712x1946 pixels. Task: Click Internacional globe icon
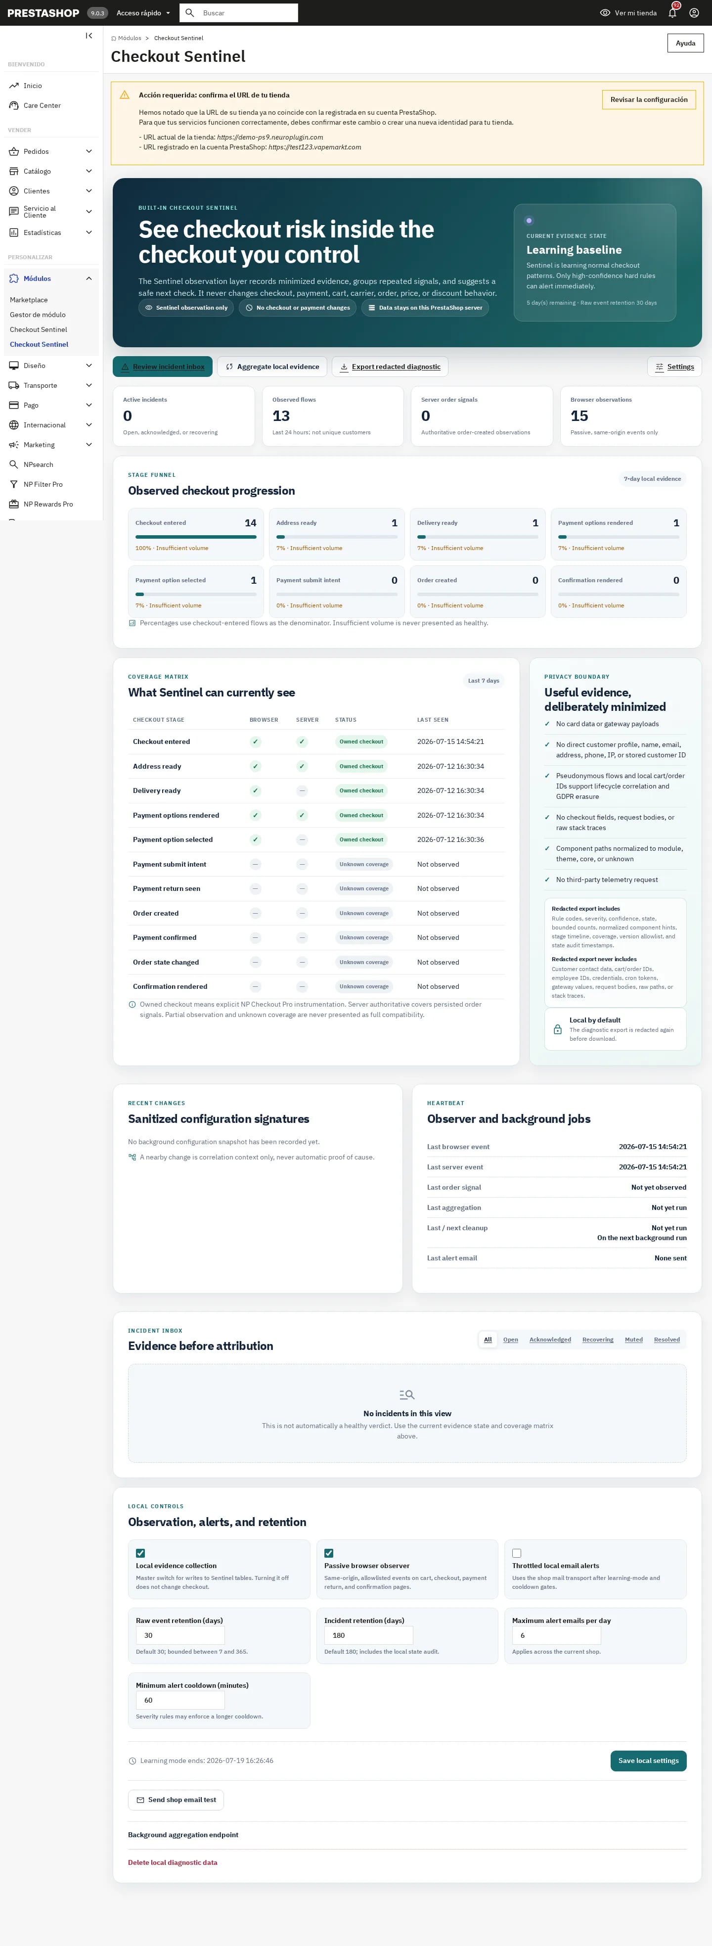(13, 425)
